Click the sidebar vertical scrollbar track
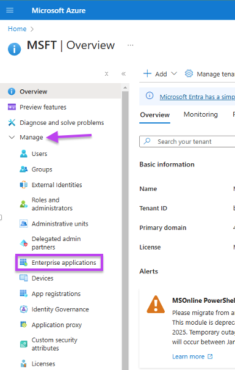Viewport: 235px width, 370px height. (125, 231)
